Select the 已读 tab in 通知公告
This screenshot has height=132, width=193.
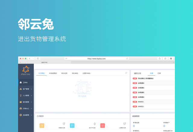(159, 73)
